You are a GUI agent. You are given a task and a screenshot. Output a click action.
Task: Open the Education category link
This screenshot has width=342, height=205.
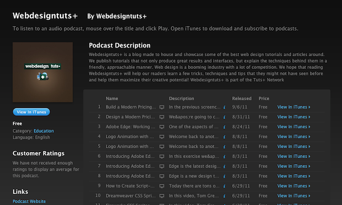point(44,131)
